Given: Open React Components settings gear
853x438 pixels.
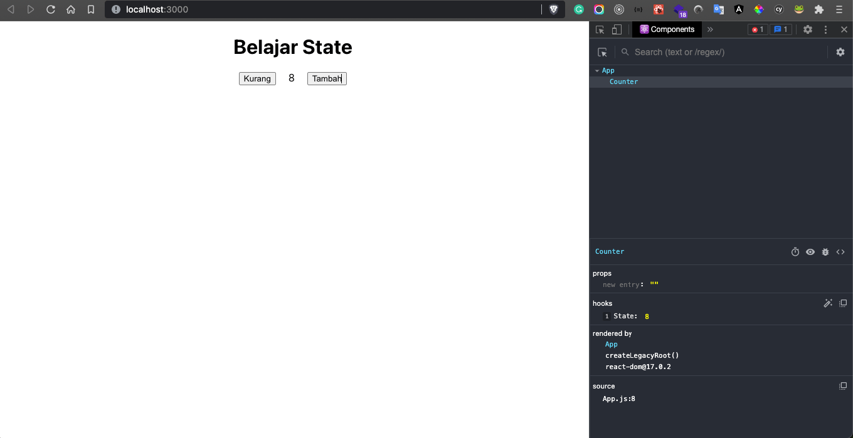Looking at the screenshot, I should click(x=840, y=52).
